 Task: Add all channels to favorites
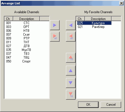pos(55,37)
